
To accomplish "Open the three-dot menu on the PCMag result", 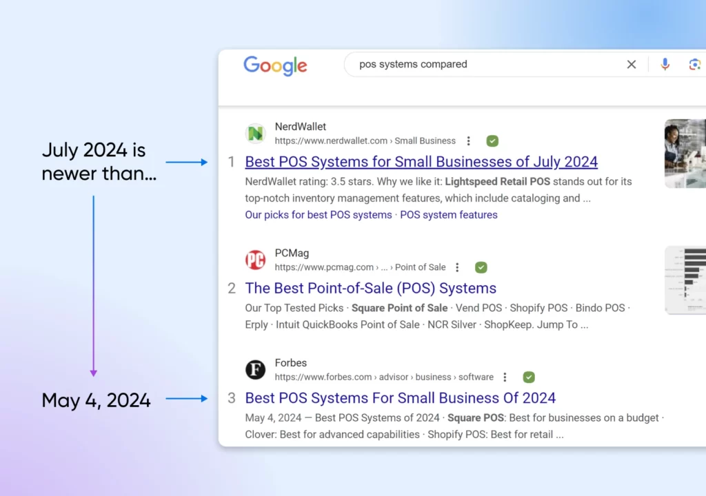I will pos(457,267).
